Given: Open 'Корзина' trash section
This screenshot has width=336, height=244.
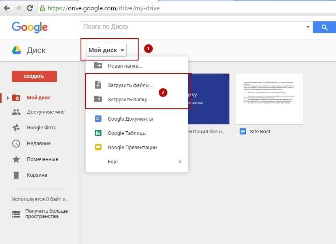Looking at the screenshot, I should click(37, 175).
